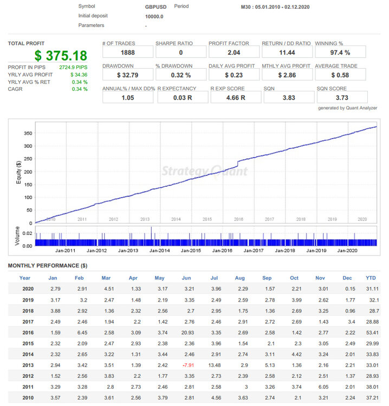389x406 pixels.
Task: Click the 2013 September value 5.13
Action: click(270, 365)
